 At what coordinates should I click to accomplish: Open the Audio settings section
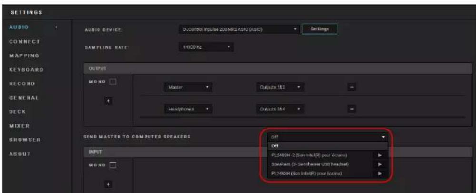coord(19,27)
